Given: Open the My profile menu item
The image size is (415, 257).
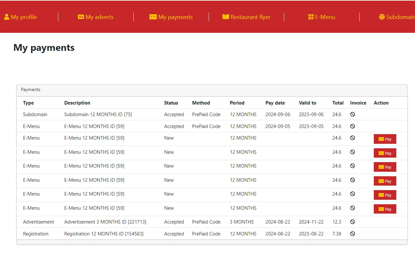Looking at the screenshot, I should [x=24, y=17].
